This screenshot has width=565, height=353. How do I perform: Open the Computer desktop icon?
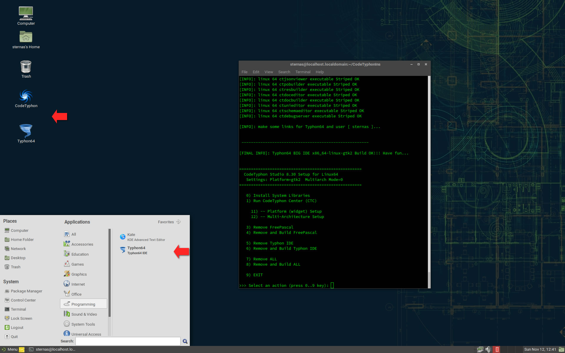(26, 16)
